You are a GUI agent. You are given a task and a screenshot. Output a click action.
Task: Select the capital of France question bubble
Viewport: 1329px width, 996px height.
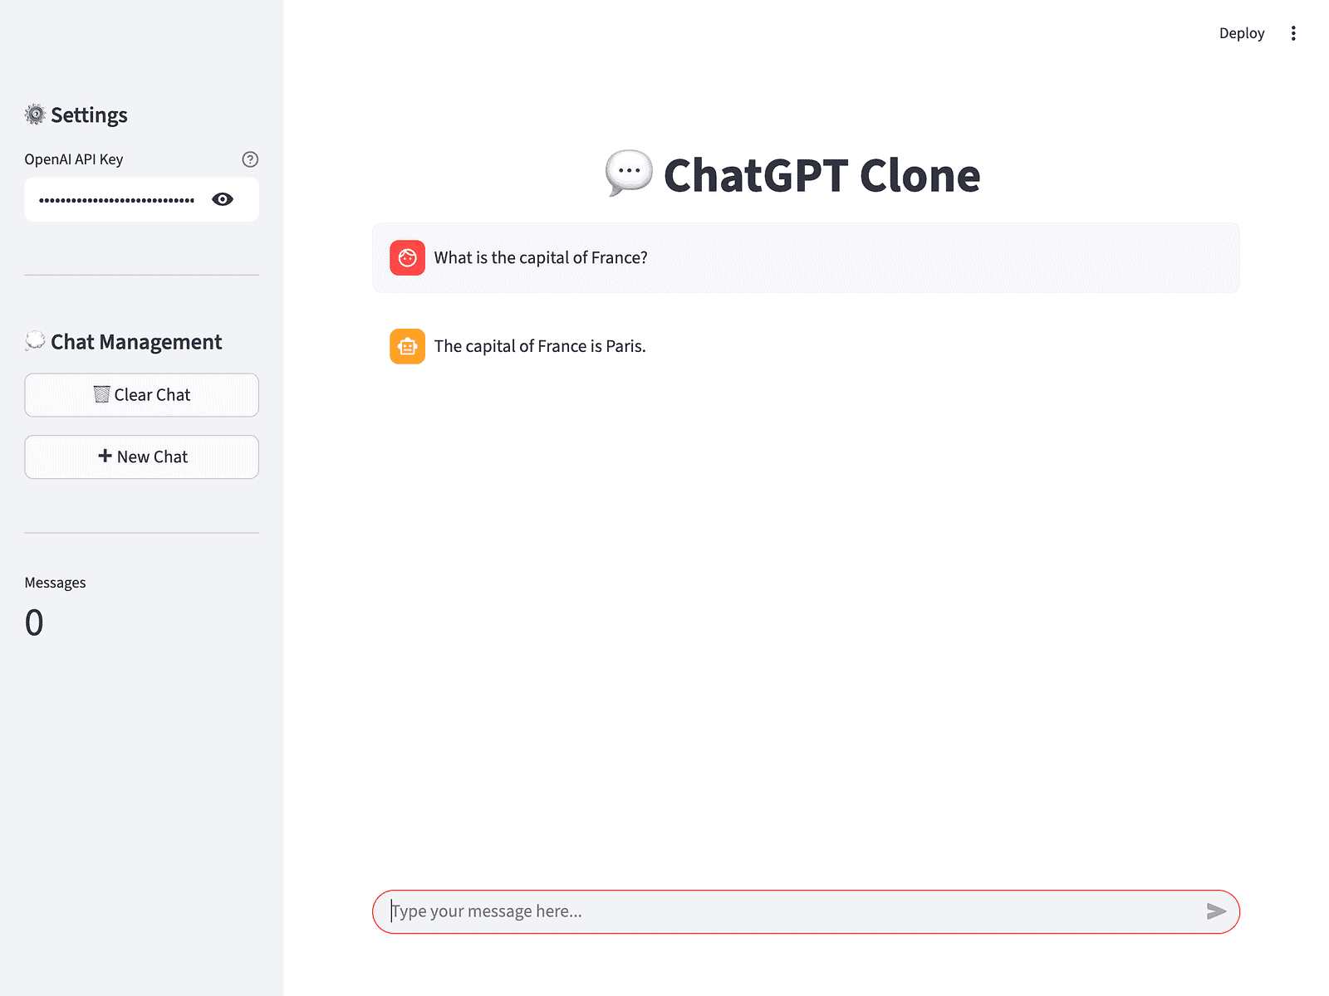click(541, 257)
